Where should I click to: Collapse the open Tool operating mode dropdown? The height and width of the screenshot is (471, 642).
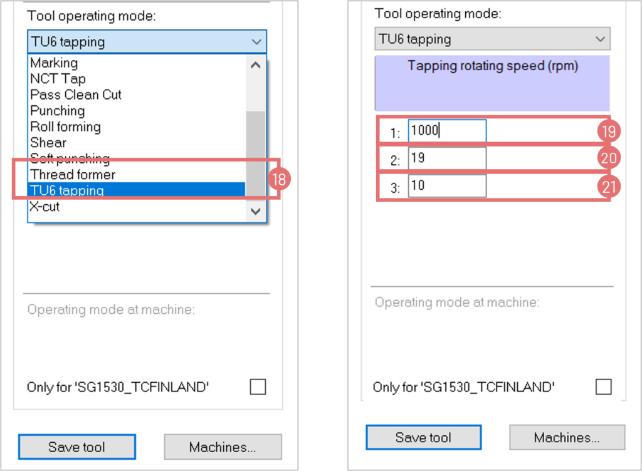coord(255,42)
